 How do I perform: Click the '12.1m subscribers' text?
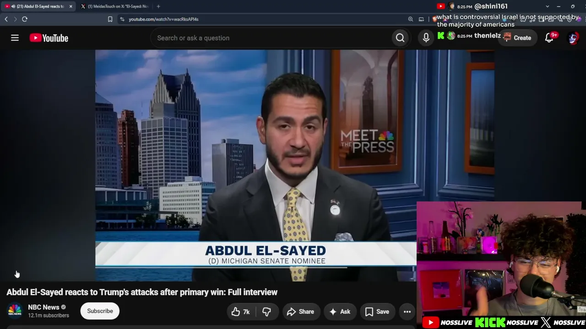(x=49, y=315)
